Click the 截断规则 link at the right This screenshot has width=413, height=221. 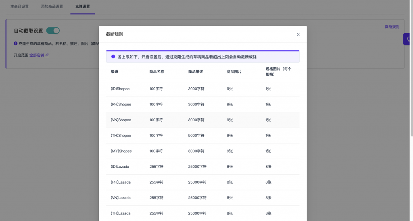(x=392, y=27)
